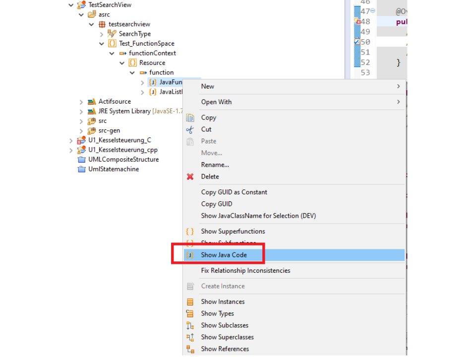Screen dimensions: 476x357
Task: Select the UMLCompositeStructure project
Action: pos(123,160)
